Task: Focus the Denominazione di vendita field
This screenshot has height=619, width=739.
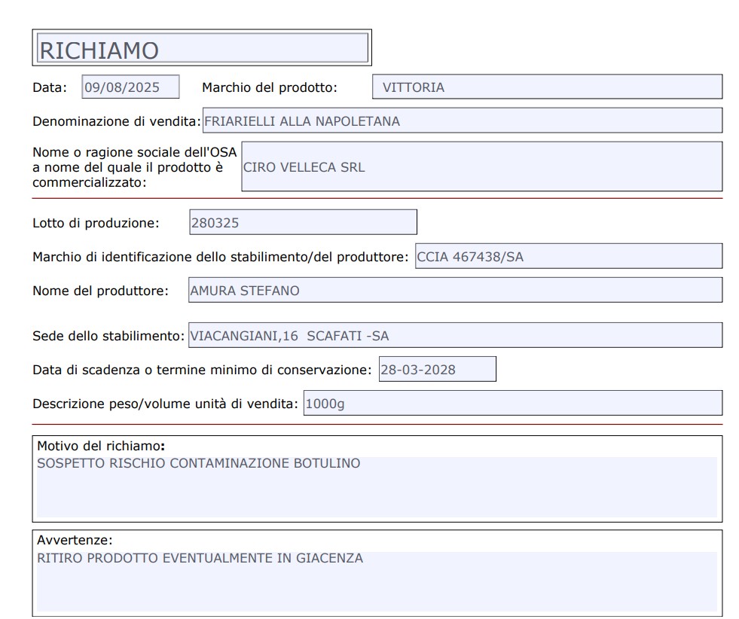Action: (462, 120)
